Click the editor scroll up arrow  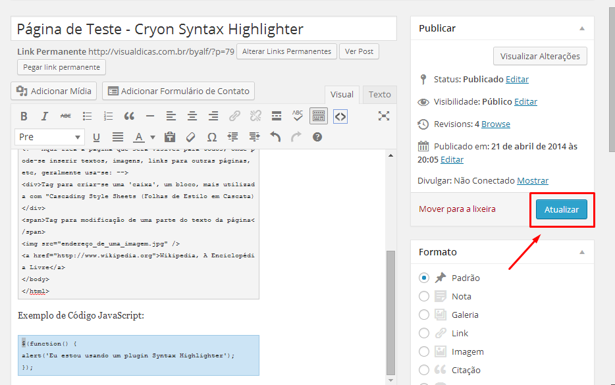pyautogui.click(x=390, y=156)
